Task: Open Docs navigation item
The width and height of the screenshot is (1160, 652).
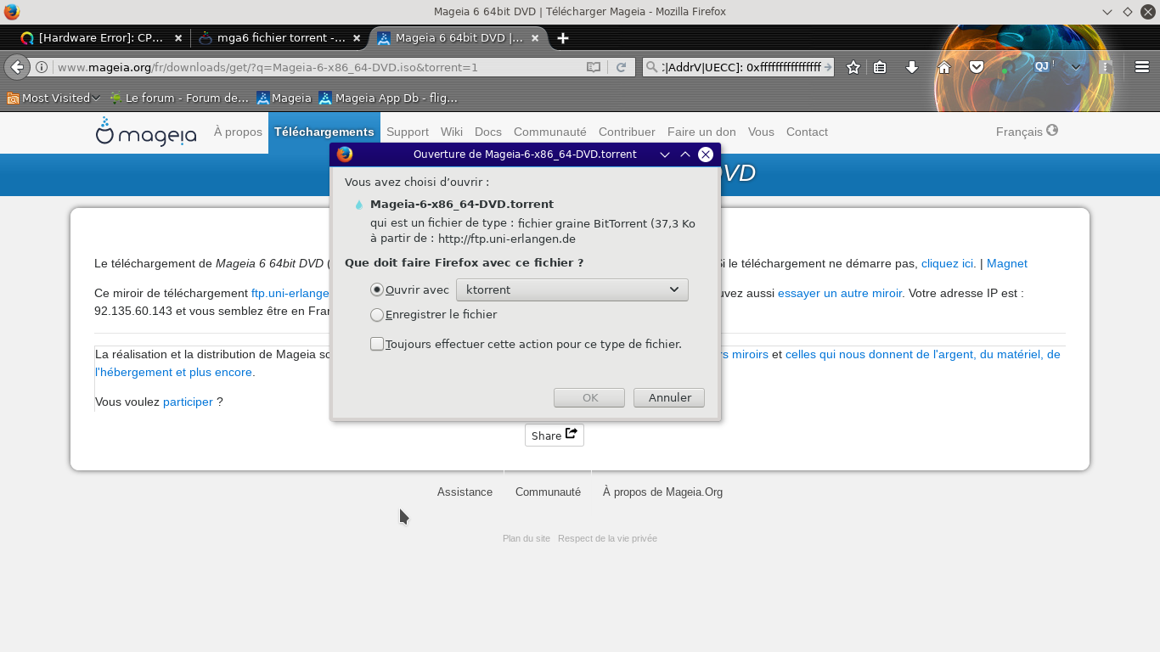Action: (x=488, y=132)
